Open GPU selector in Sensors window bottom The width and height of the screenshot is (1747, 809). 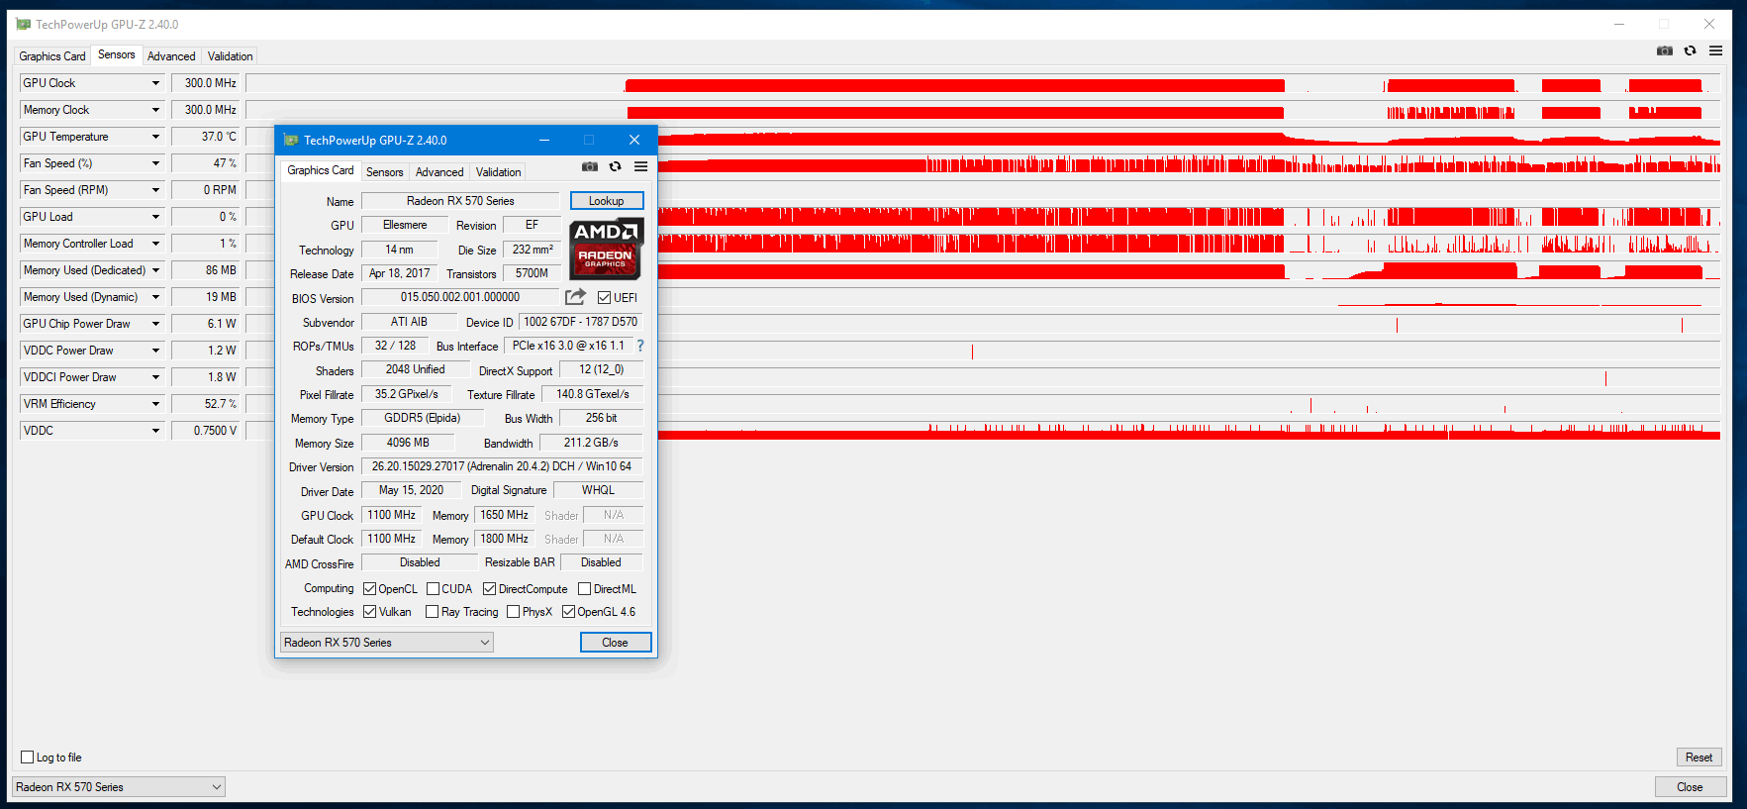click(119, 787)
